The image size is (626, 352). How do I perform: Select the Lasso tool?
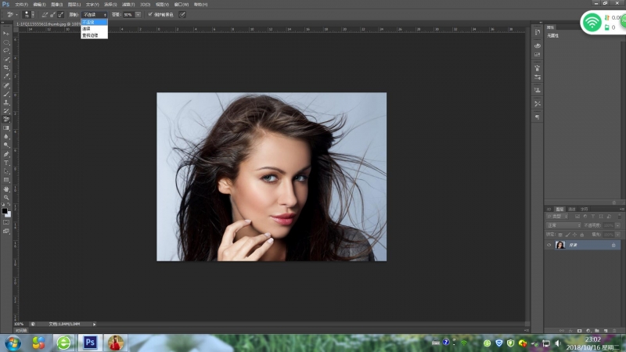click(6, 50)
